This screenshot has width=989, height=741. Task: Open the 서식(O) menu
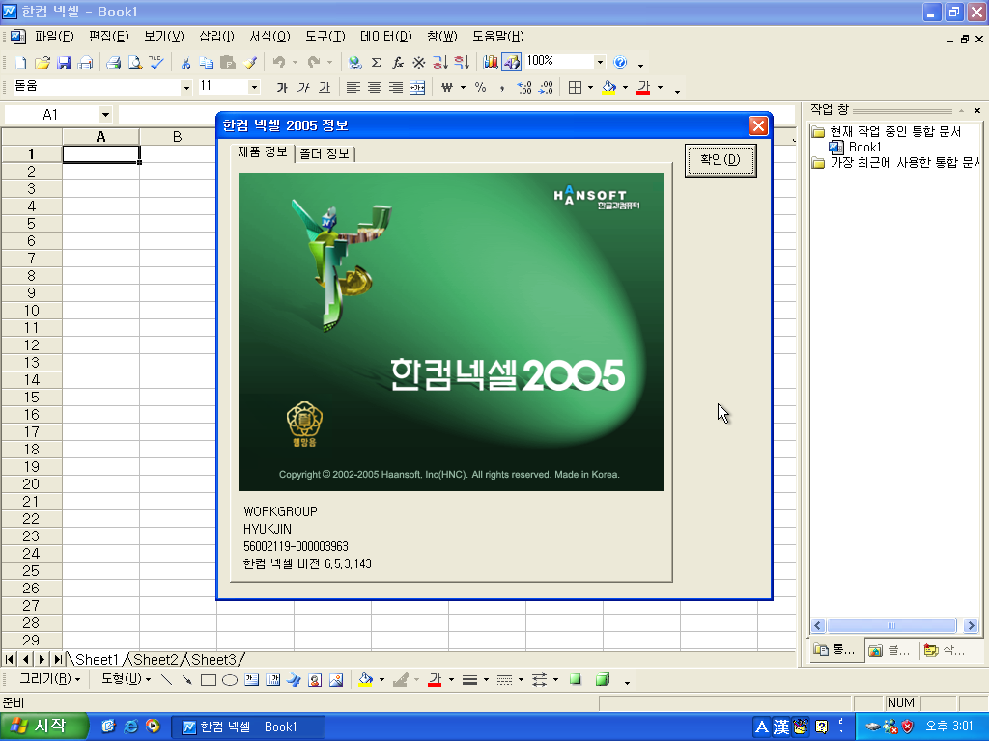click(270, 37)
